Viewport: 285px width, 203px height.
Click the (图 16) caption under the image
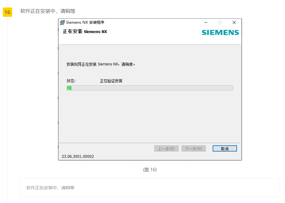click(150, 170)
